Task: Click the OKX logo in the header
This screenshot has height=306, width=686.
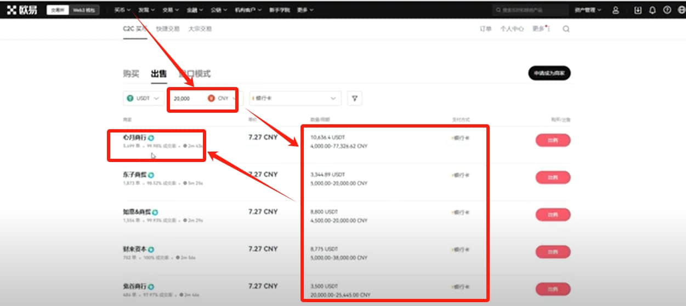Action: pyautogui.click(x=23, y=10)
